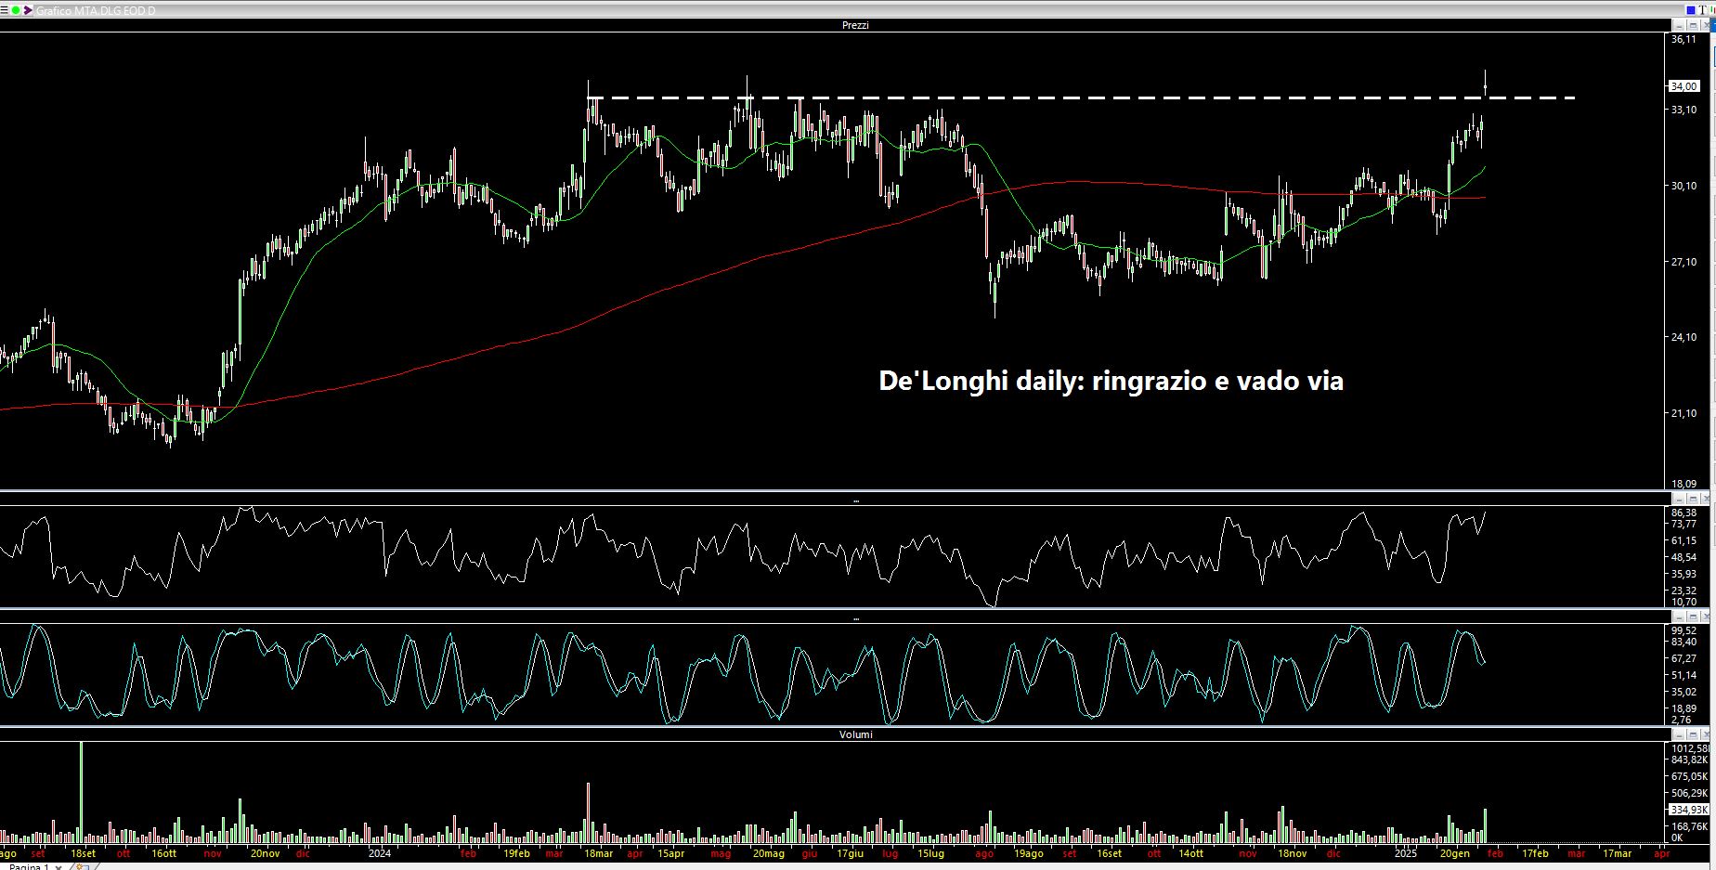The height and width of the screenshot is (870, 1716).
Task: Select the blue color square in the toolbar
Action: (x=1691, y=10)
